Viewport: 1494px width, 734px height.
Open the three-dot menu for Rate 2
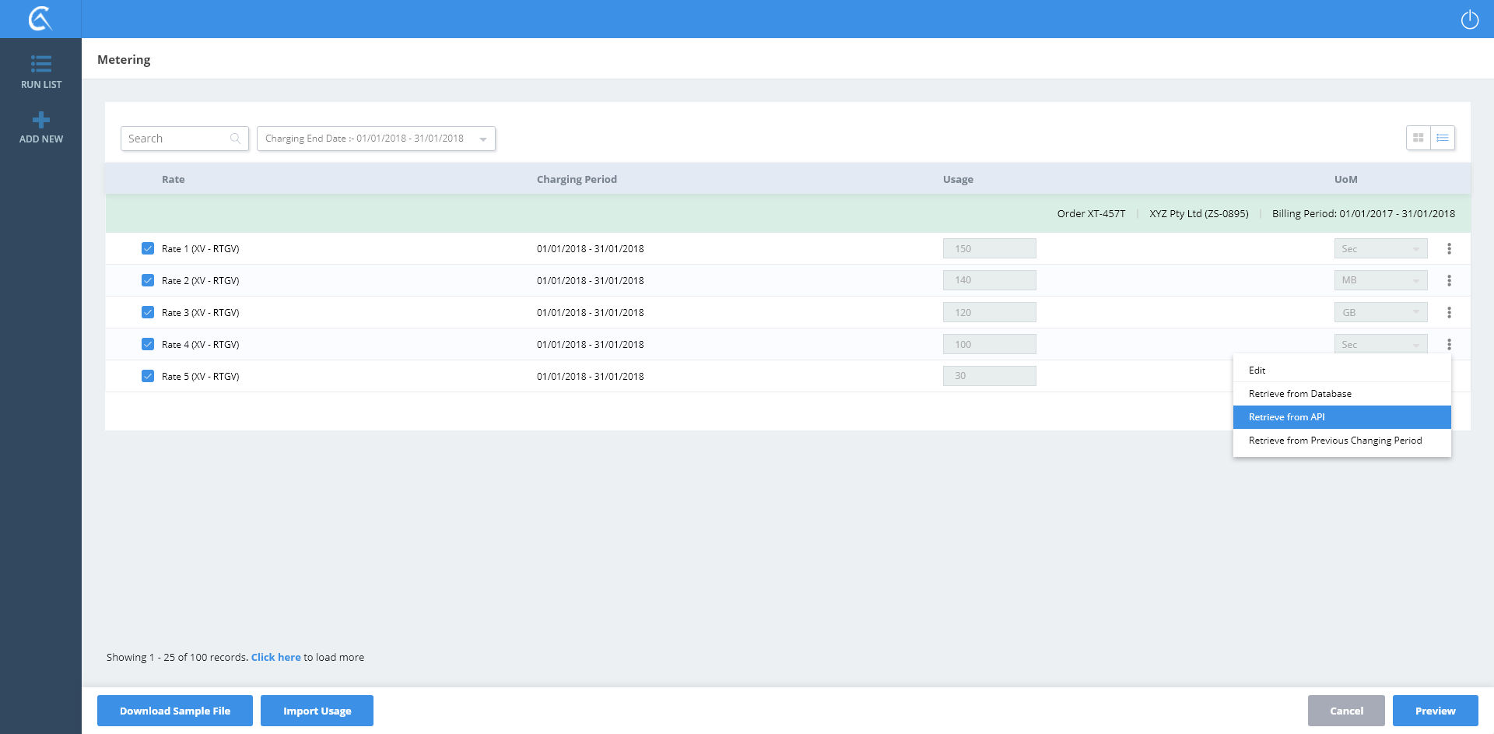click(x=1448, y=280)
